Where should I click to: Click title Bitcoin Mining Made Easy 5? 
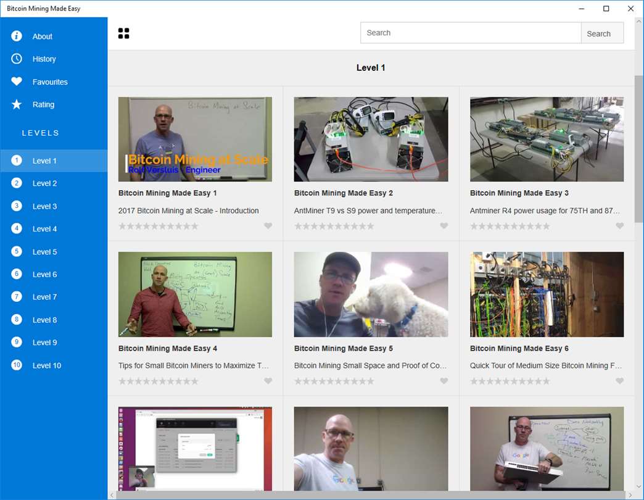pos(344,348)
